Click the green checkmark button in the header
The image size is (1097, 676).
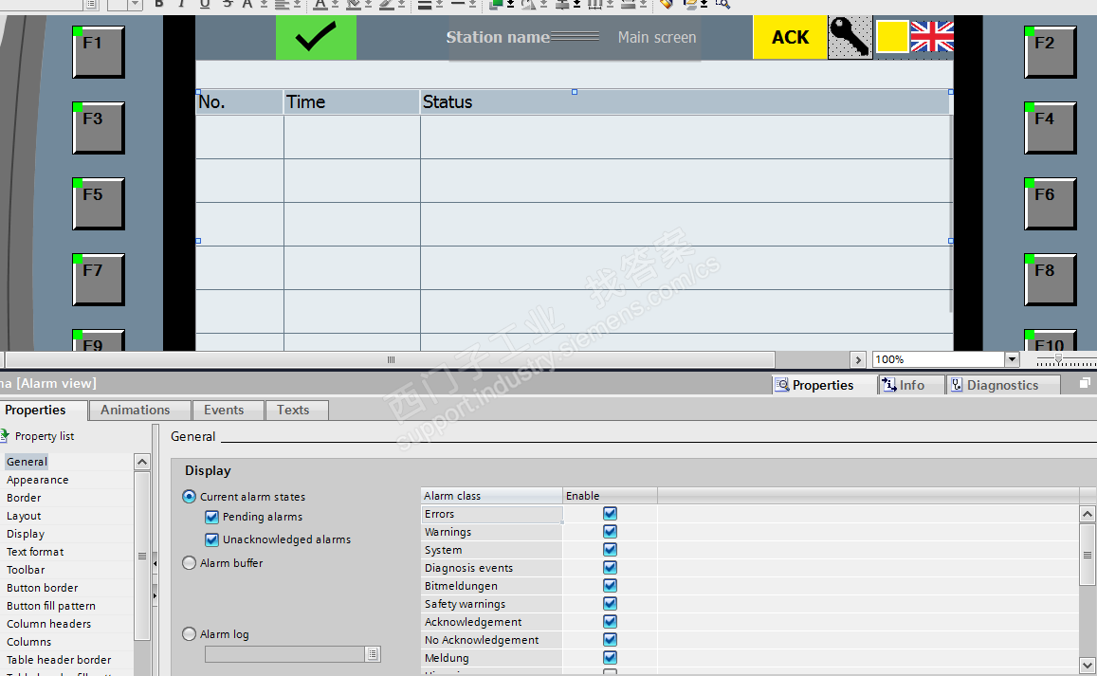316,37
